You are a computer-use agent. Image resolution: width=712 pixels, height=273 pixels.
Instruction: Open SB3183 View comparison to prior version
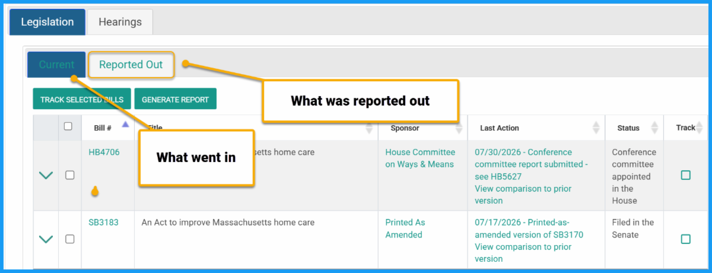(x=523, y=253)
